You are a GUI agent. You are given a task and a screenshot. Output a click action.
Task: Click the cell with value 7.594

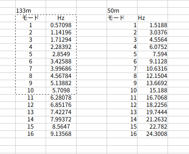coord(153,54)
